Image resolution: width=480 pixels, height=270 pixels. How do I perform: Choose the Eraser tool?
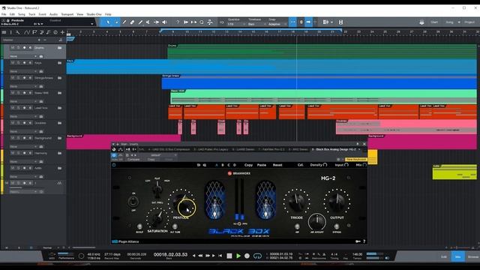(x=132, y=22)
